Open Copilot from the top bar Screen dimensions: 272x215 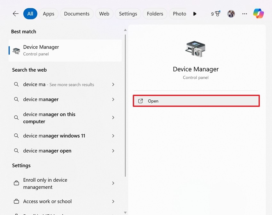click(x=259, y=14)
